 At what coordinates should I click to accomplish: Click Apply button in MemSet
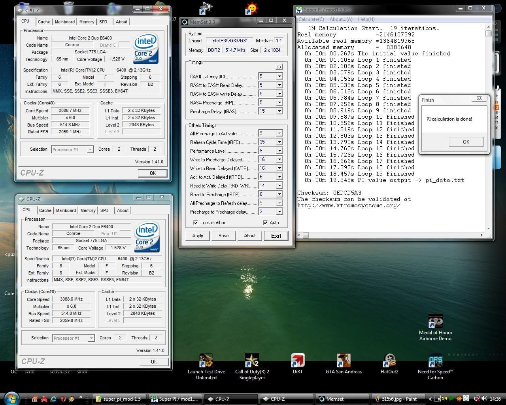[198, 236]
